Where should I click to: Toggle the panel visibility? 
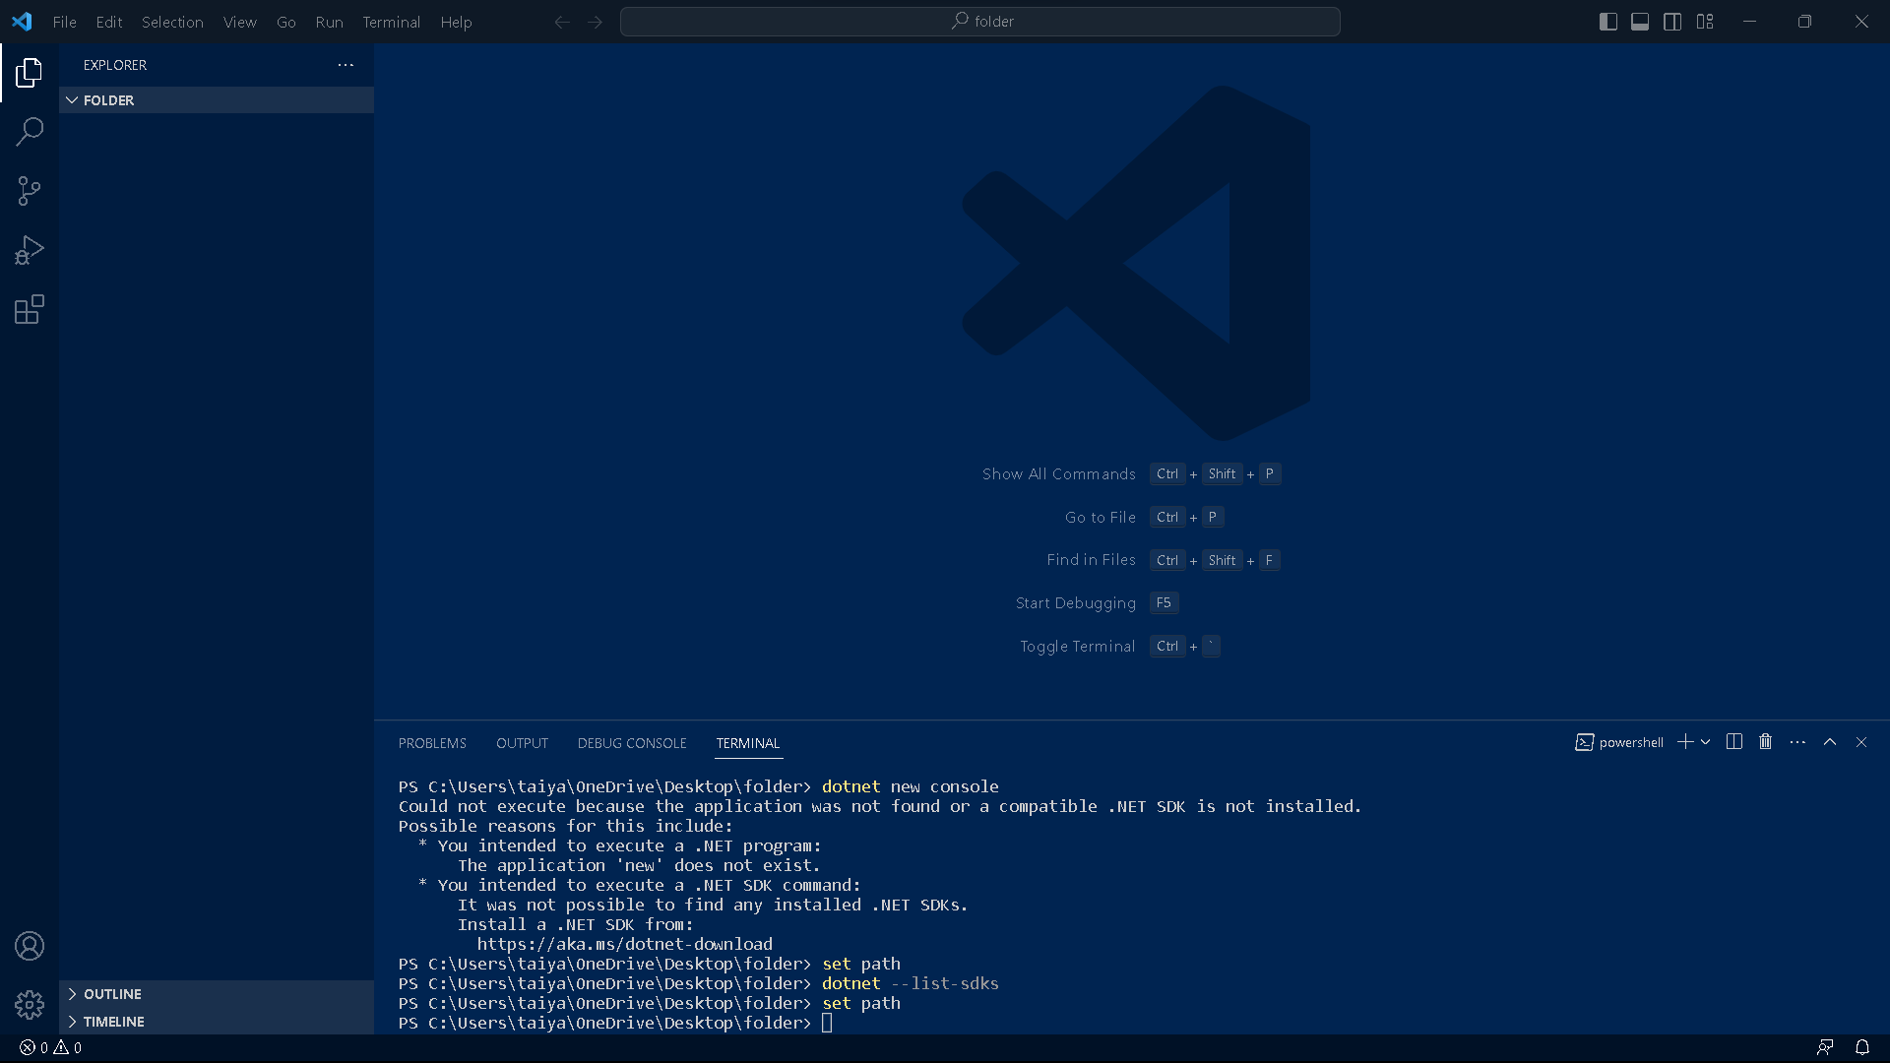click(x=1639, y=21)
